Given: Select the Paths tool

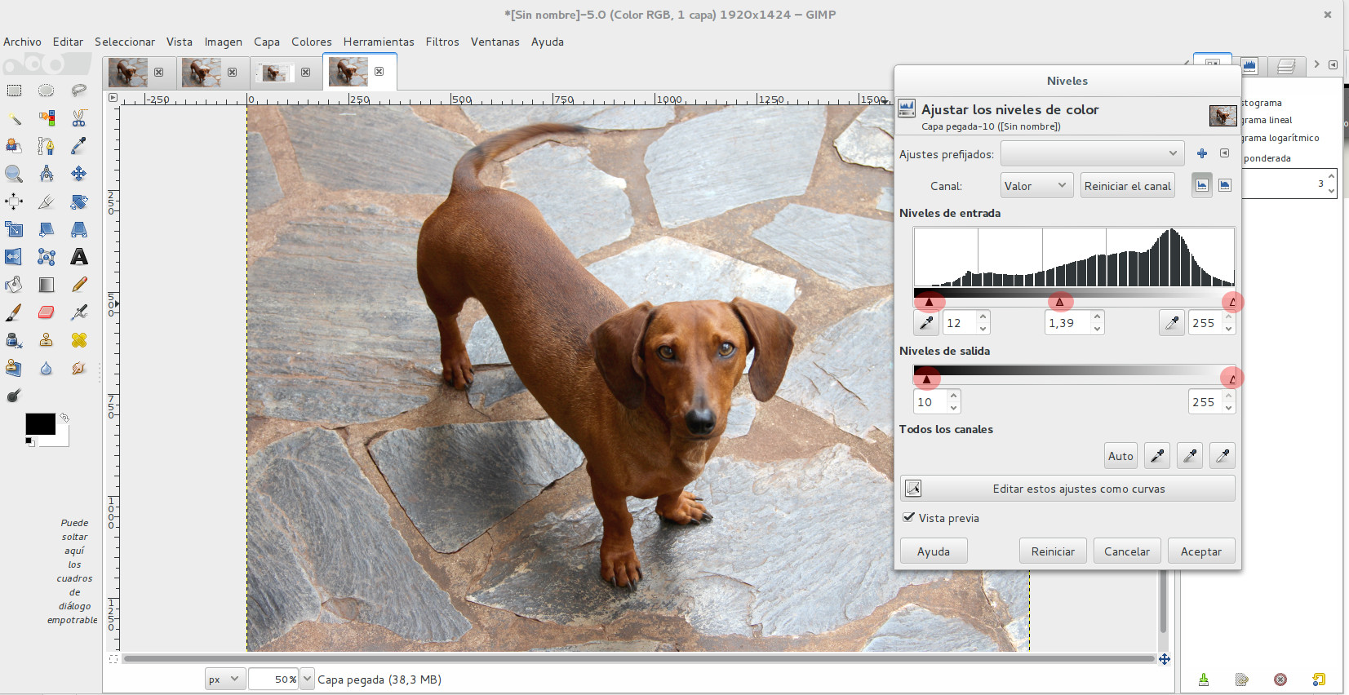Looking at the screenshot, I should (47, 146).
